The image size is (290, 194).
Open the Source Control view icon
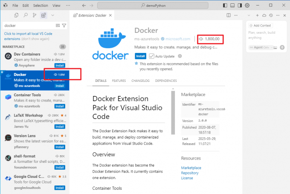click(x=35, y=15)
